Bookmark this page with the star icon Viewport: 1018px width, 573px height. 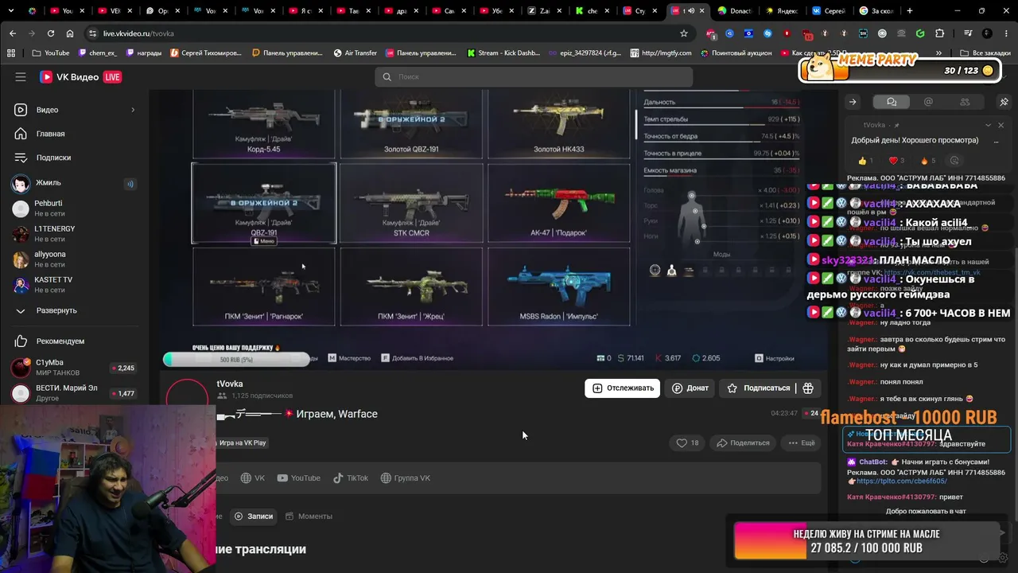click(x=684, y=33)
